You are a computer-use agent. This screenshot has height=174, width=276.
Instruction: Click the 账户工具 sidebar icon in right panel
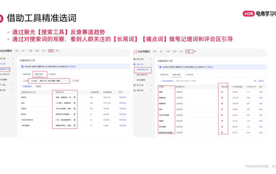coord(135,85)
